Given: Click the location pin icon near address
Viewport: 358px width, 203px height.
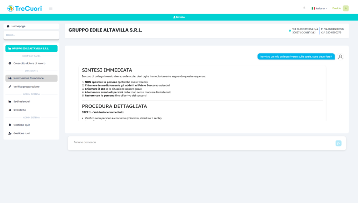Looking at the screenshot, I should 290,31.
